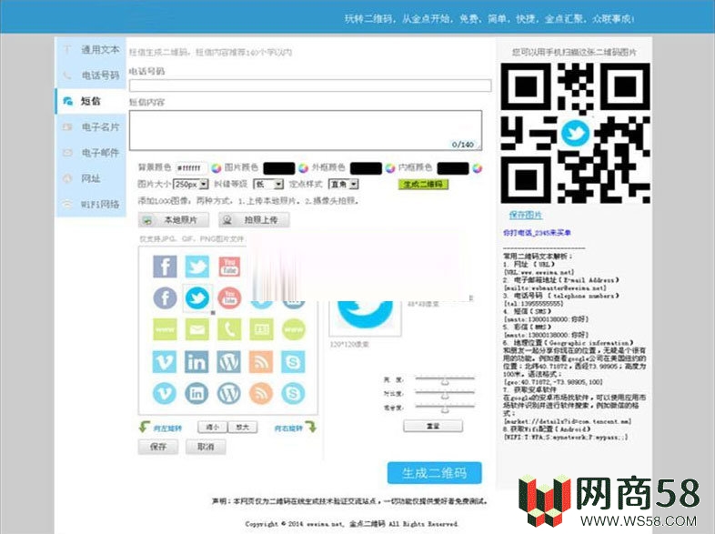Select the green envelope mail logo icon
This screenshot has height=534, width=715.
click(x=197, y=329)
